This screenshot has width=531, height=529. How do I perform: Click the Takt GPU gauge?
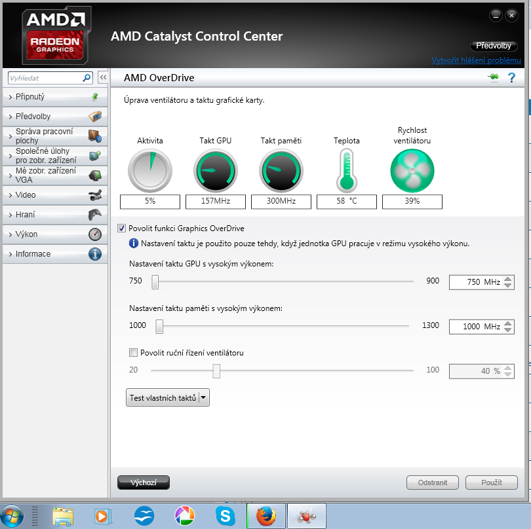pos(216,170)
